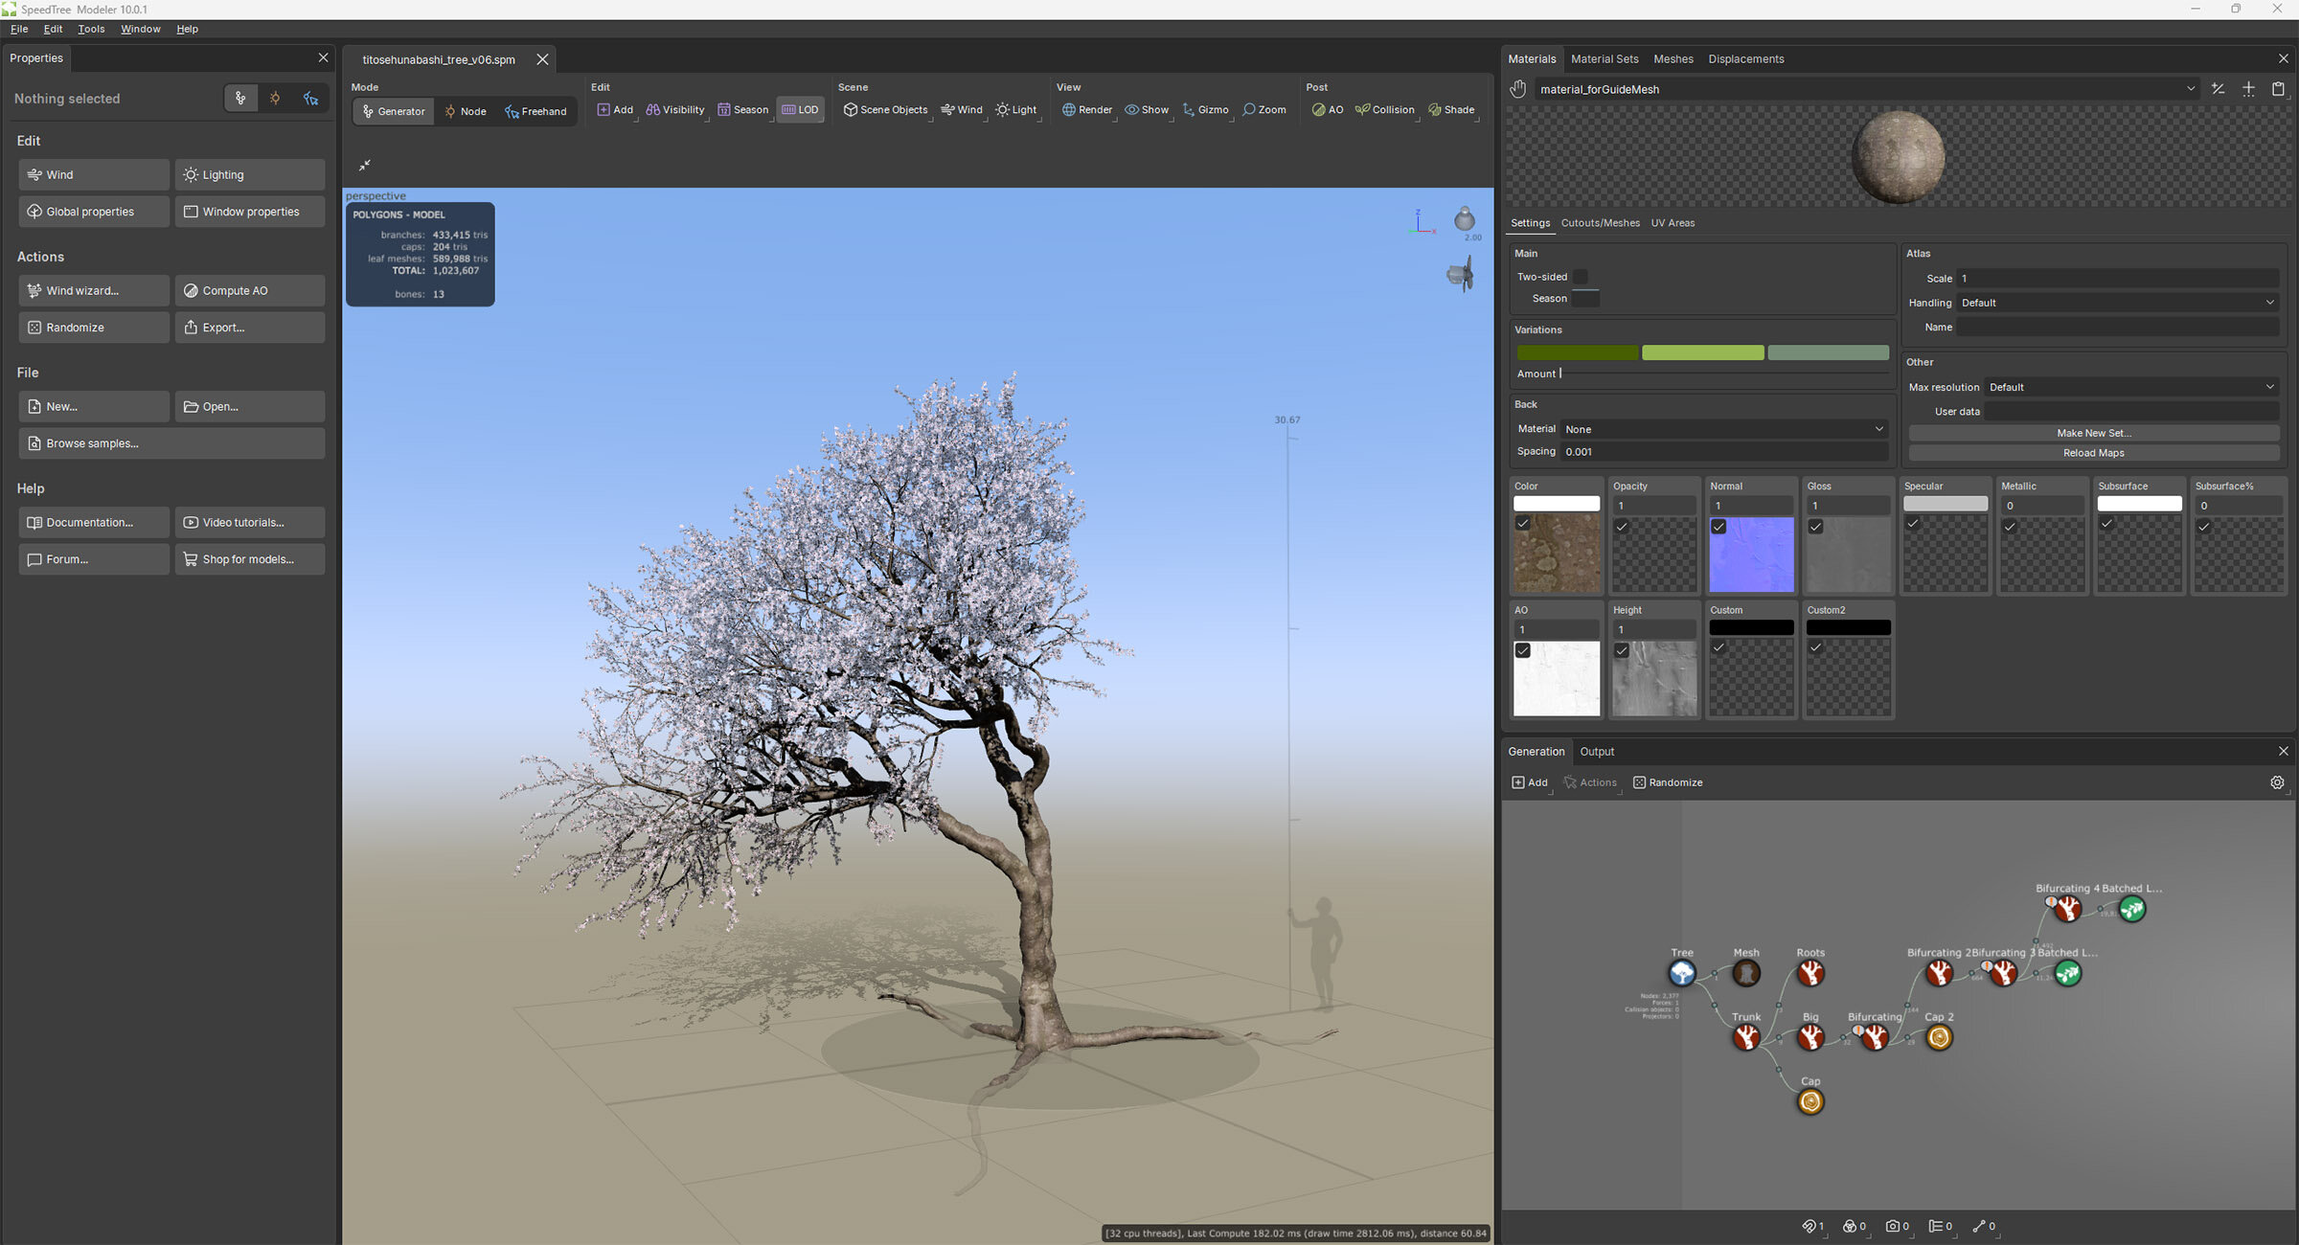Open the Back Material None dropdown
The width and height of the screenshot is (2299, 1245).
[x=1724, y=429]
